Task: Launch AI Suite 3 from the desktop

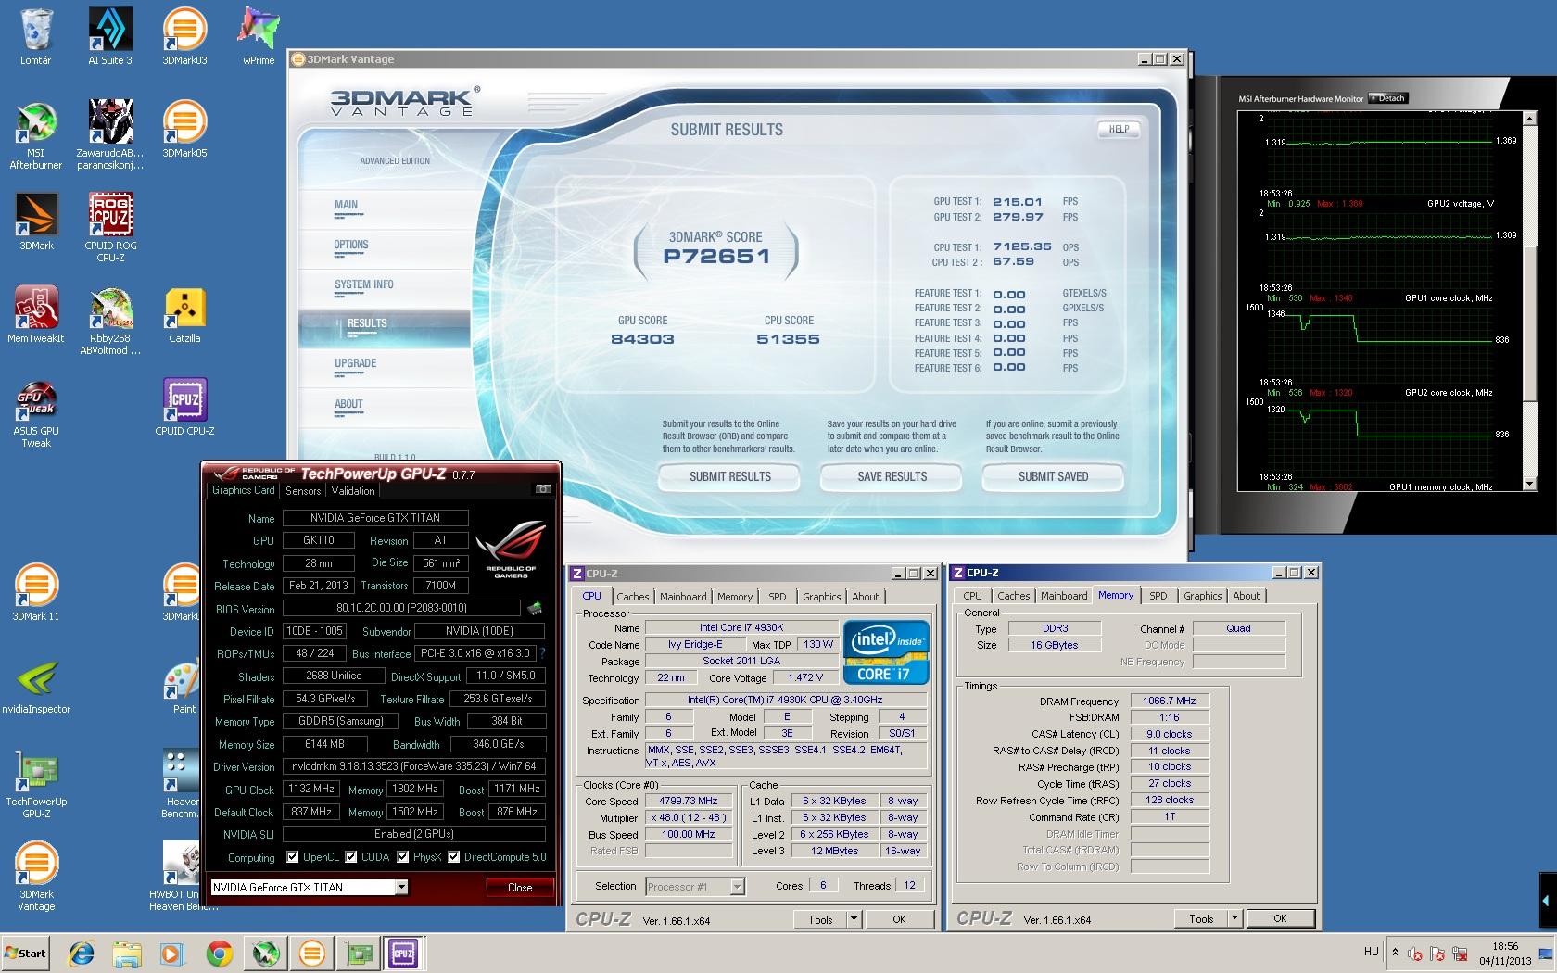Action: coord(110,37)
